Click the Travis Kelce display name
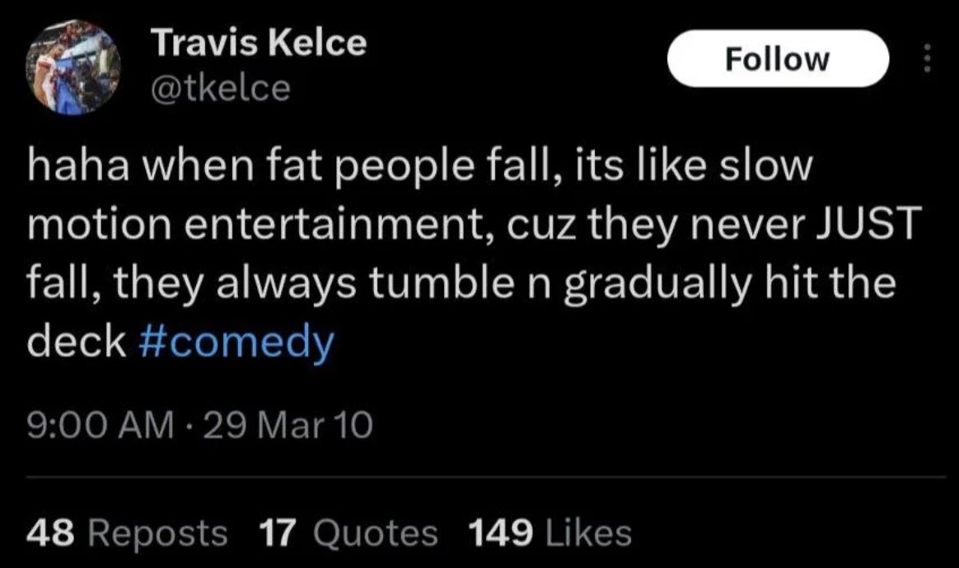The width and height of the screenshot is (959, 568). click(260, 44)
